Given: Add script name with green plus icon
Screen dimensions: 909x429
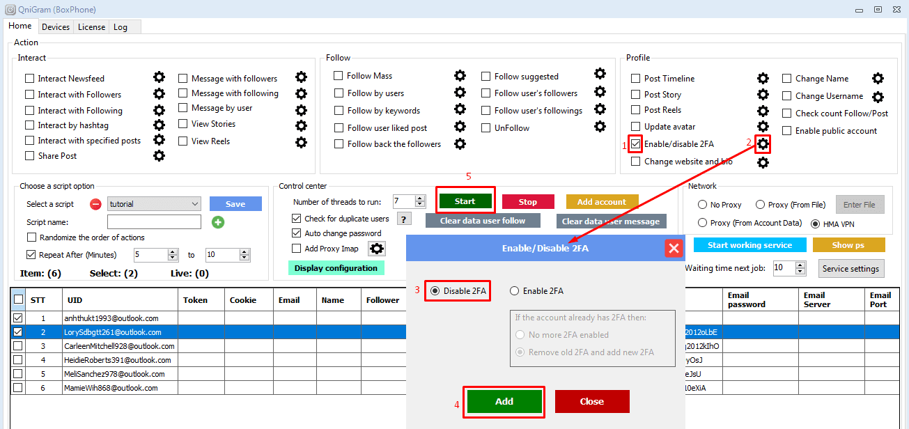Looking at the screenshot, I should click(x=218, y=222).
